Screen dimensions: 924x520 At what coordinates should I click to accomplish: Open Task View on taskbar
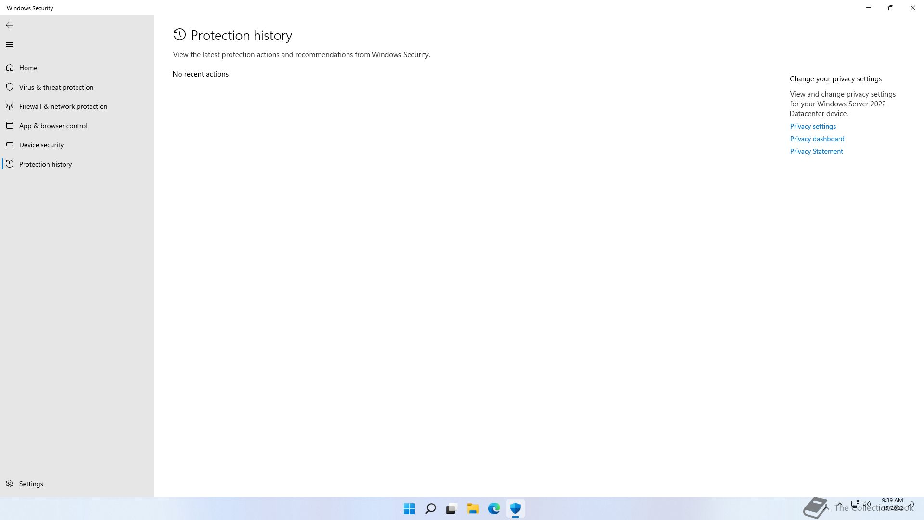(451, 508)
